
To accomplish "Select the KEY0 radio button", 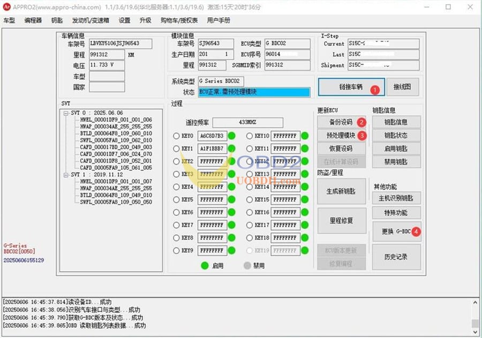I will tap(176, 136).
